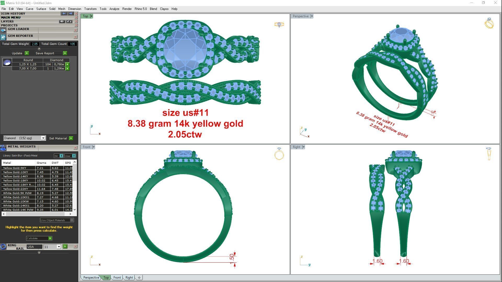Image resolution: width=502 pixels, height=282 pixels.
Task: Open the Clayoo menu
Action: (x=164, y=9)
